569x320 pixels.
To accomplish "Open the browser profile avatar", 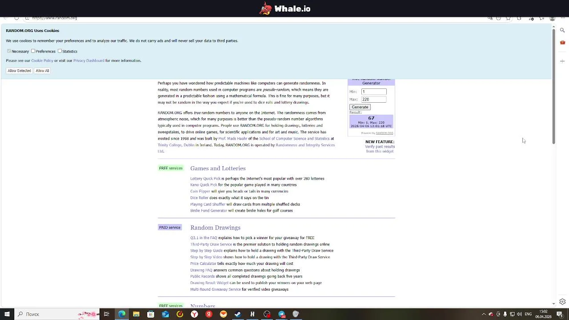I will pyautogui.click(x=553, y=18).
